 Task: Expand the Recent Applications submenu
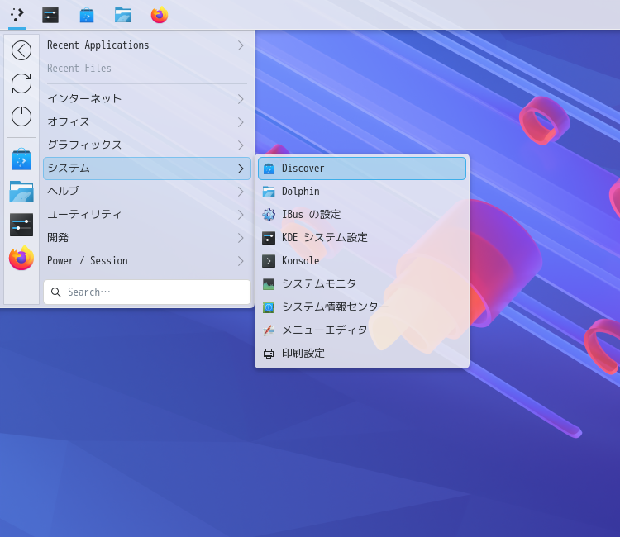[x=146, y=45]
